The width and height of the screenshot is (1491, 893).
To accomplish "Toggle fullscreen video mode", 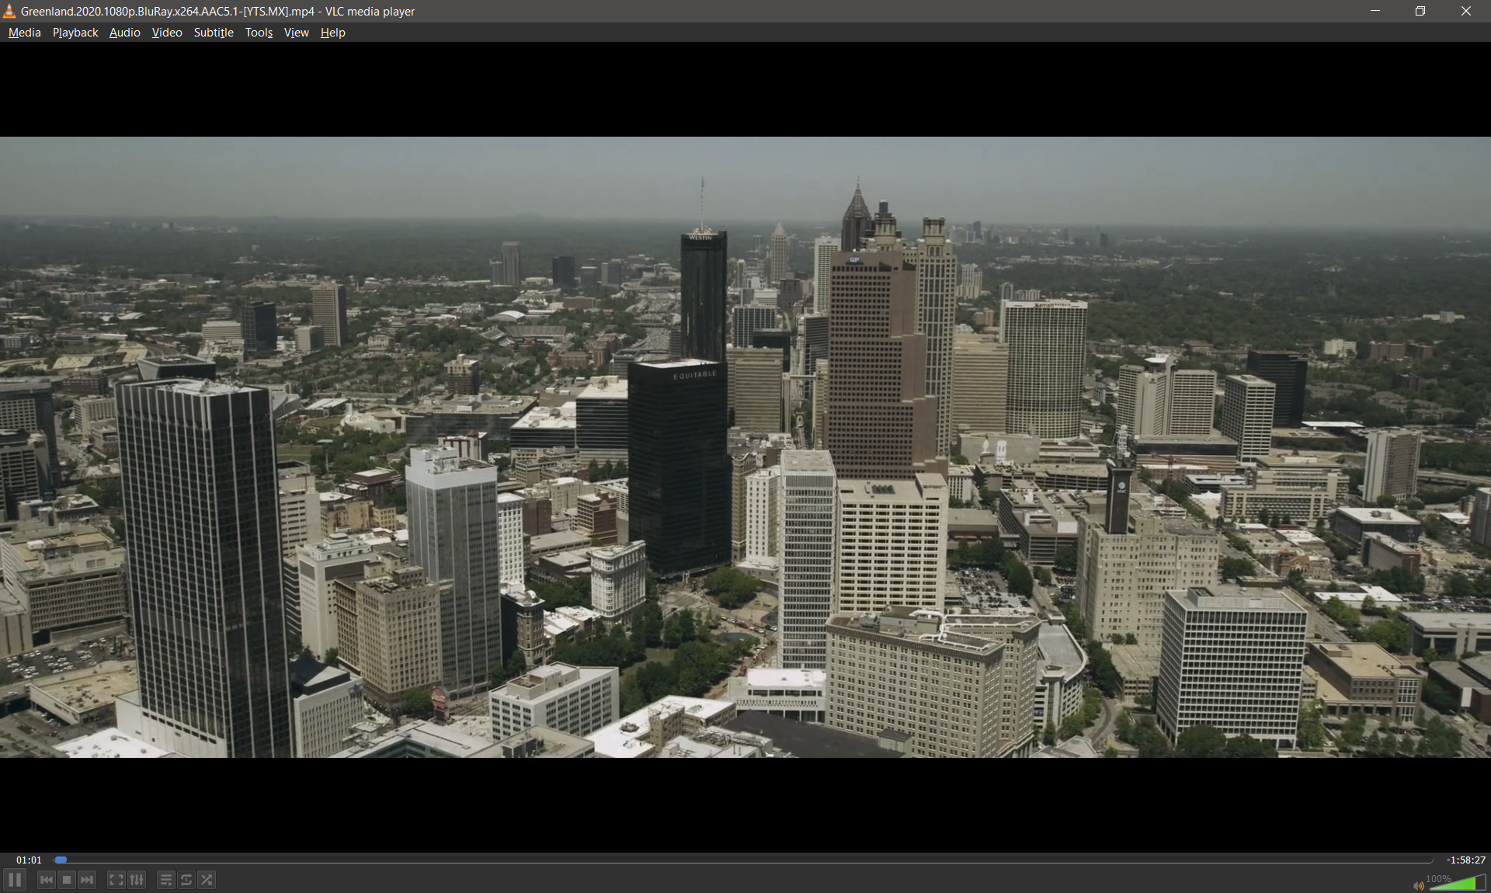I will pos(116,880).
